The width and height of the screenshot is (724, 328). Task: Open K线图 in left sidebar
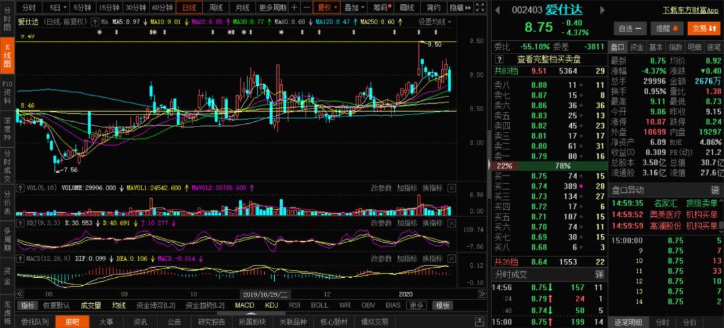7,57
